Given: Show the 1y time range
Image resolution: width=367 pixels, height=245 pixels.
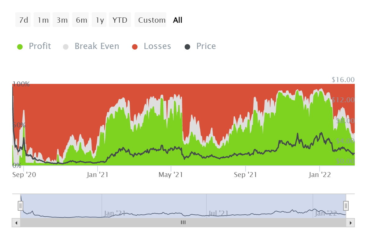Looking at the screenshot, I should [x=100, y=20].
